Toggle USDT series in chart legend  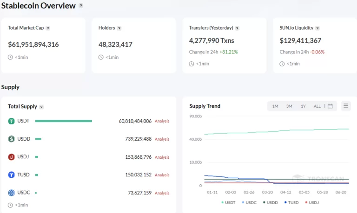point(229,202)
